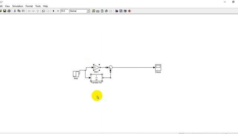Select the Transfer Fcn block
The width and height of the screenshot is (238, 134).
[96, 78]
